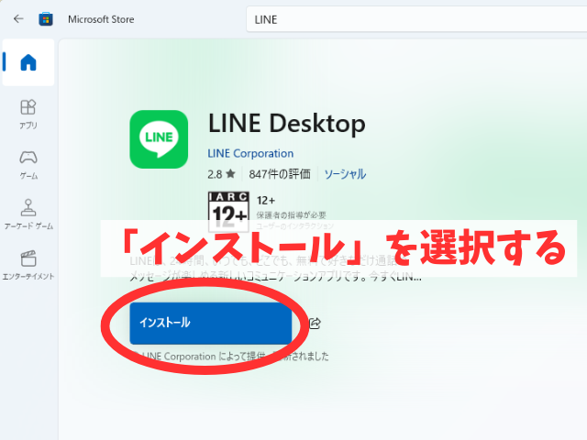
Task: Click the Microsoft Store logo icon
Action: click(x=46, y=18)
